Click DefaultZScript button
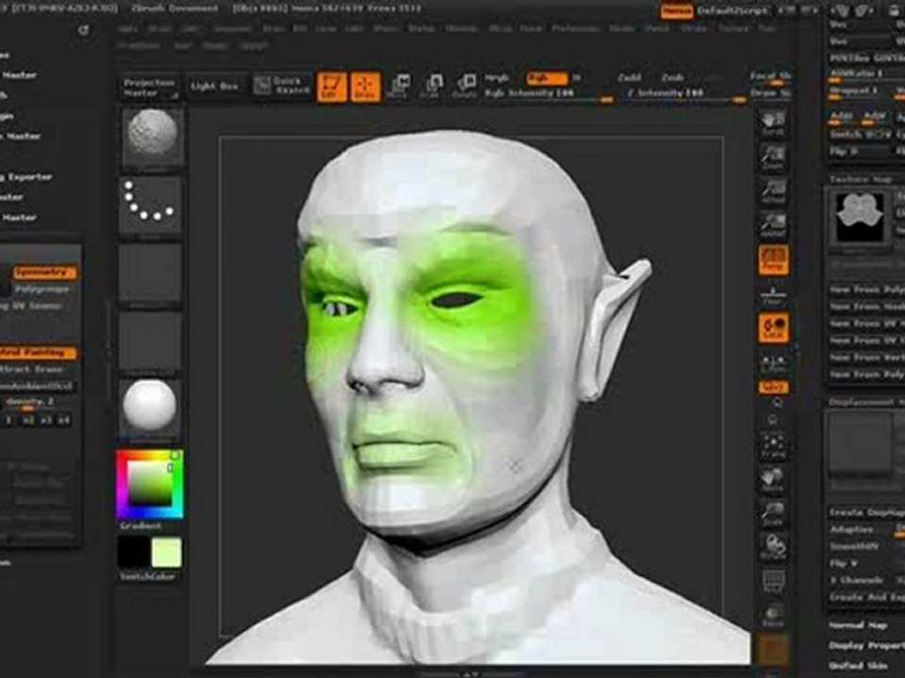Viewport: 905px width, 678px height. click(x=732, y=11)
